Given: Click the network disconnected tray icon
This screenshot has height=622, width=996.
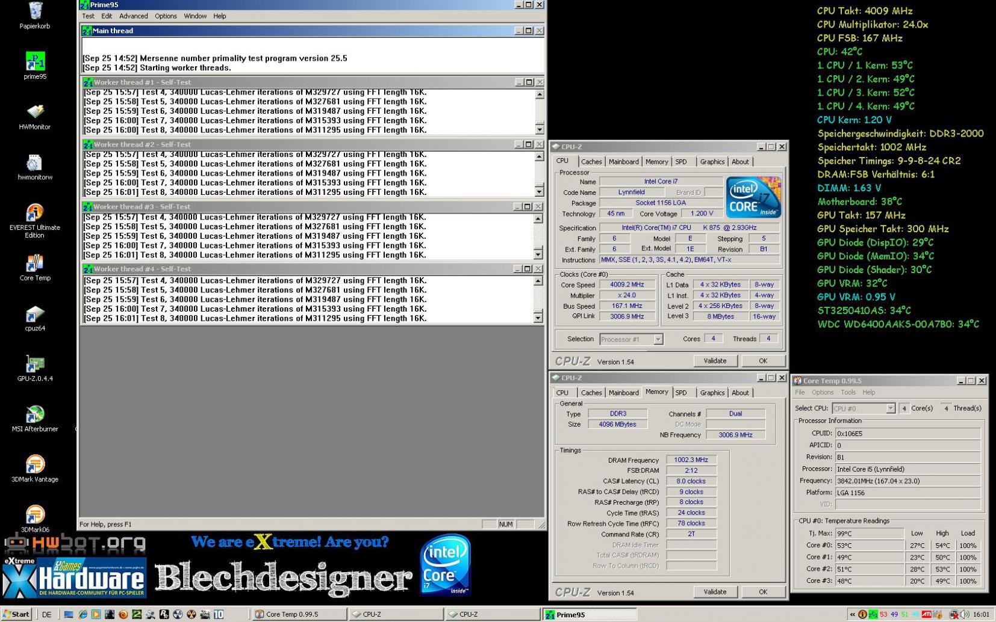Looking at the screenshot, I should pyautogui.click(x=954, y=614).
